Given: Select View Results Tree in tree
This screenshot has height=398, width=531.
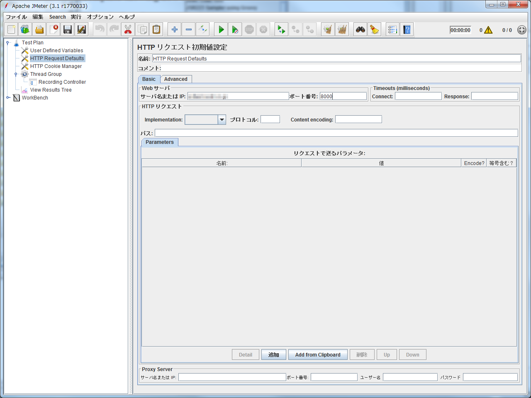Looking at the screenshot, I should click(51, 90).
